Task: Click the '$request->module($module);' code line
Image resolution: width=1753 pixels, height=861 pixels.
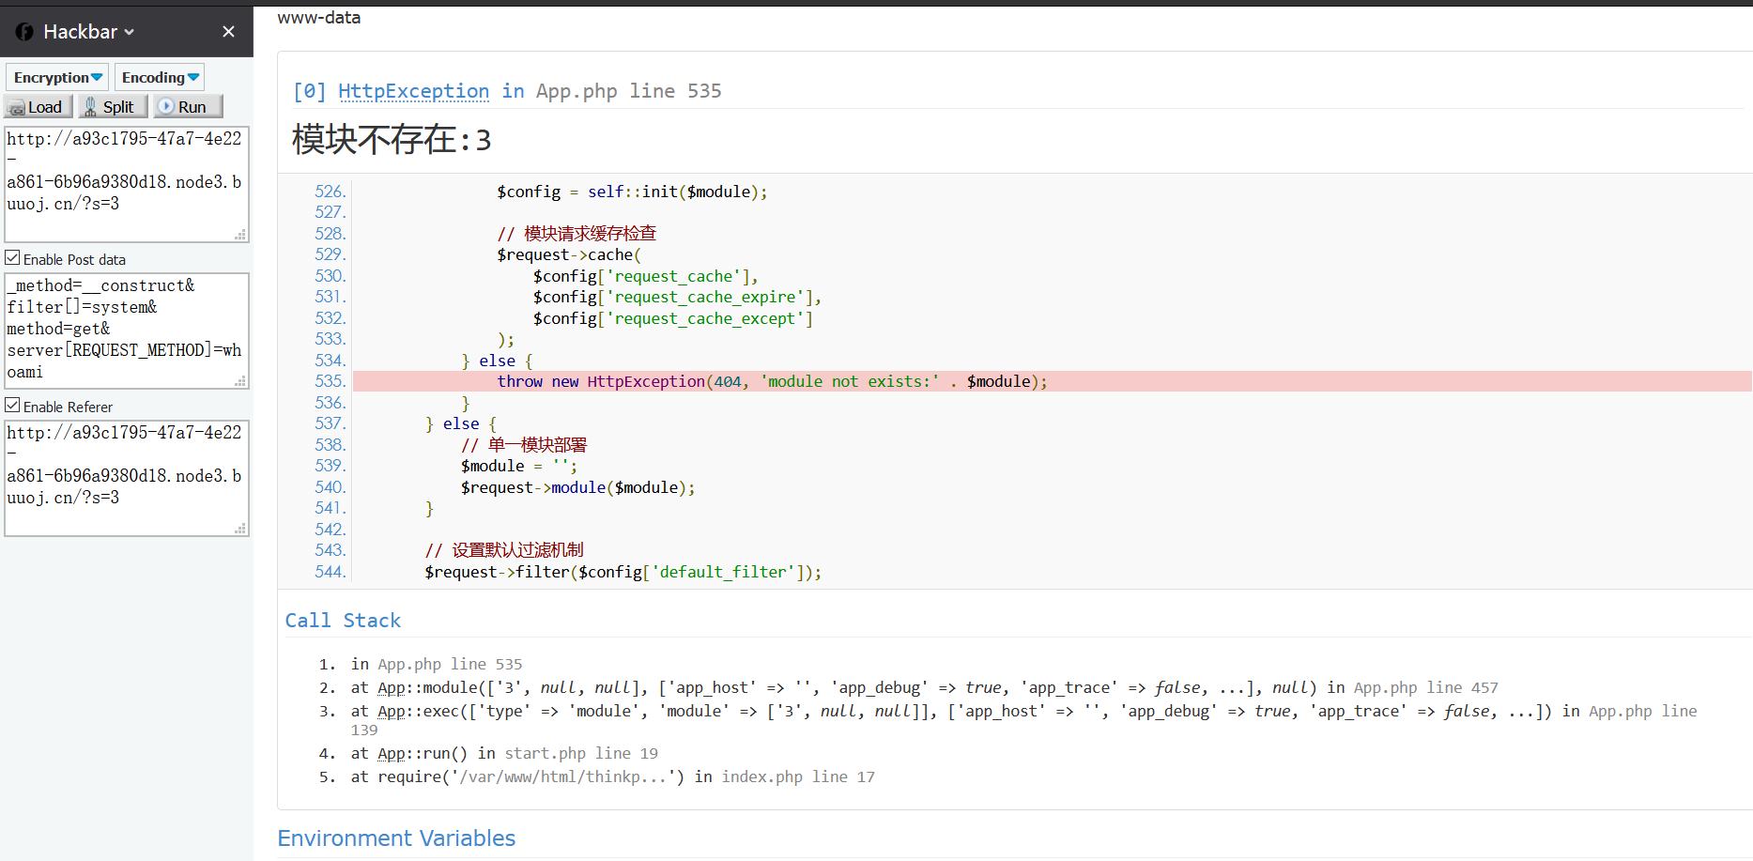Action: (578, 487)
